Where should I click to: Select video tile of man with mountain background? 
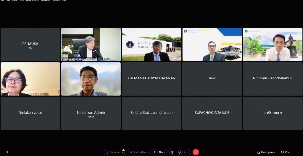point(91,79)
